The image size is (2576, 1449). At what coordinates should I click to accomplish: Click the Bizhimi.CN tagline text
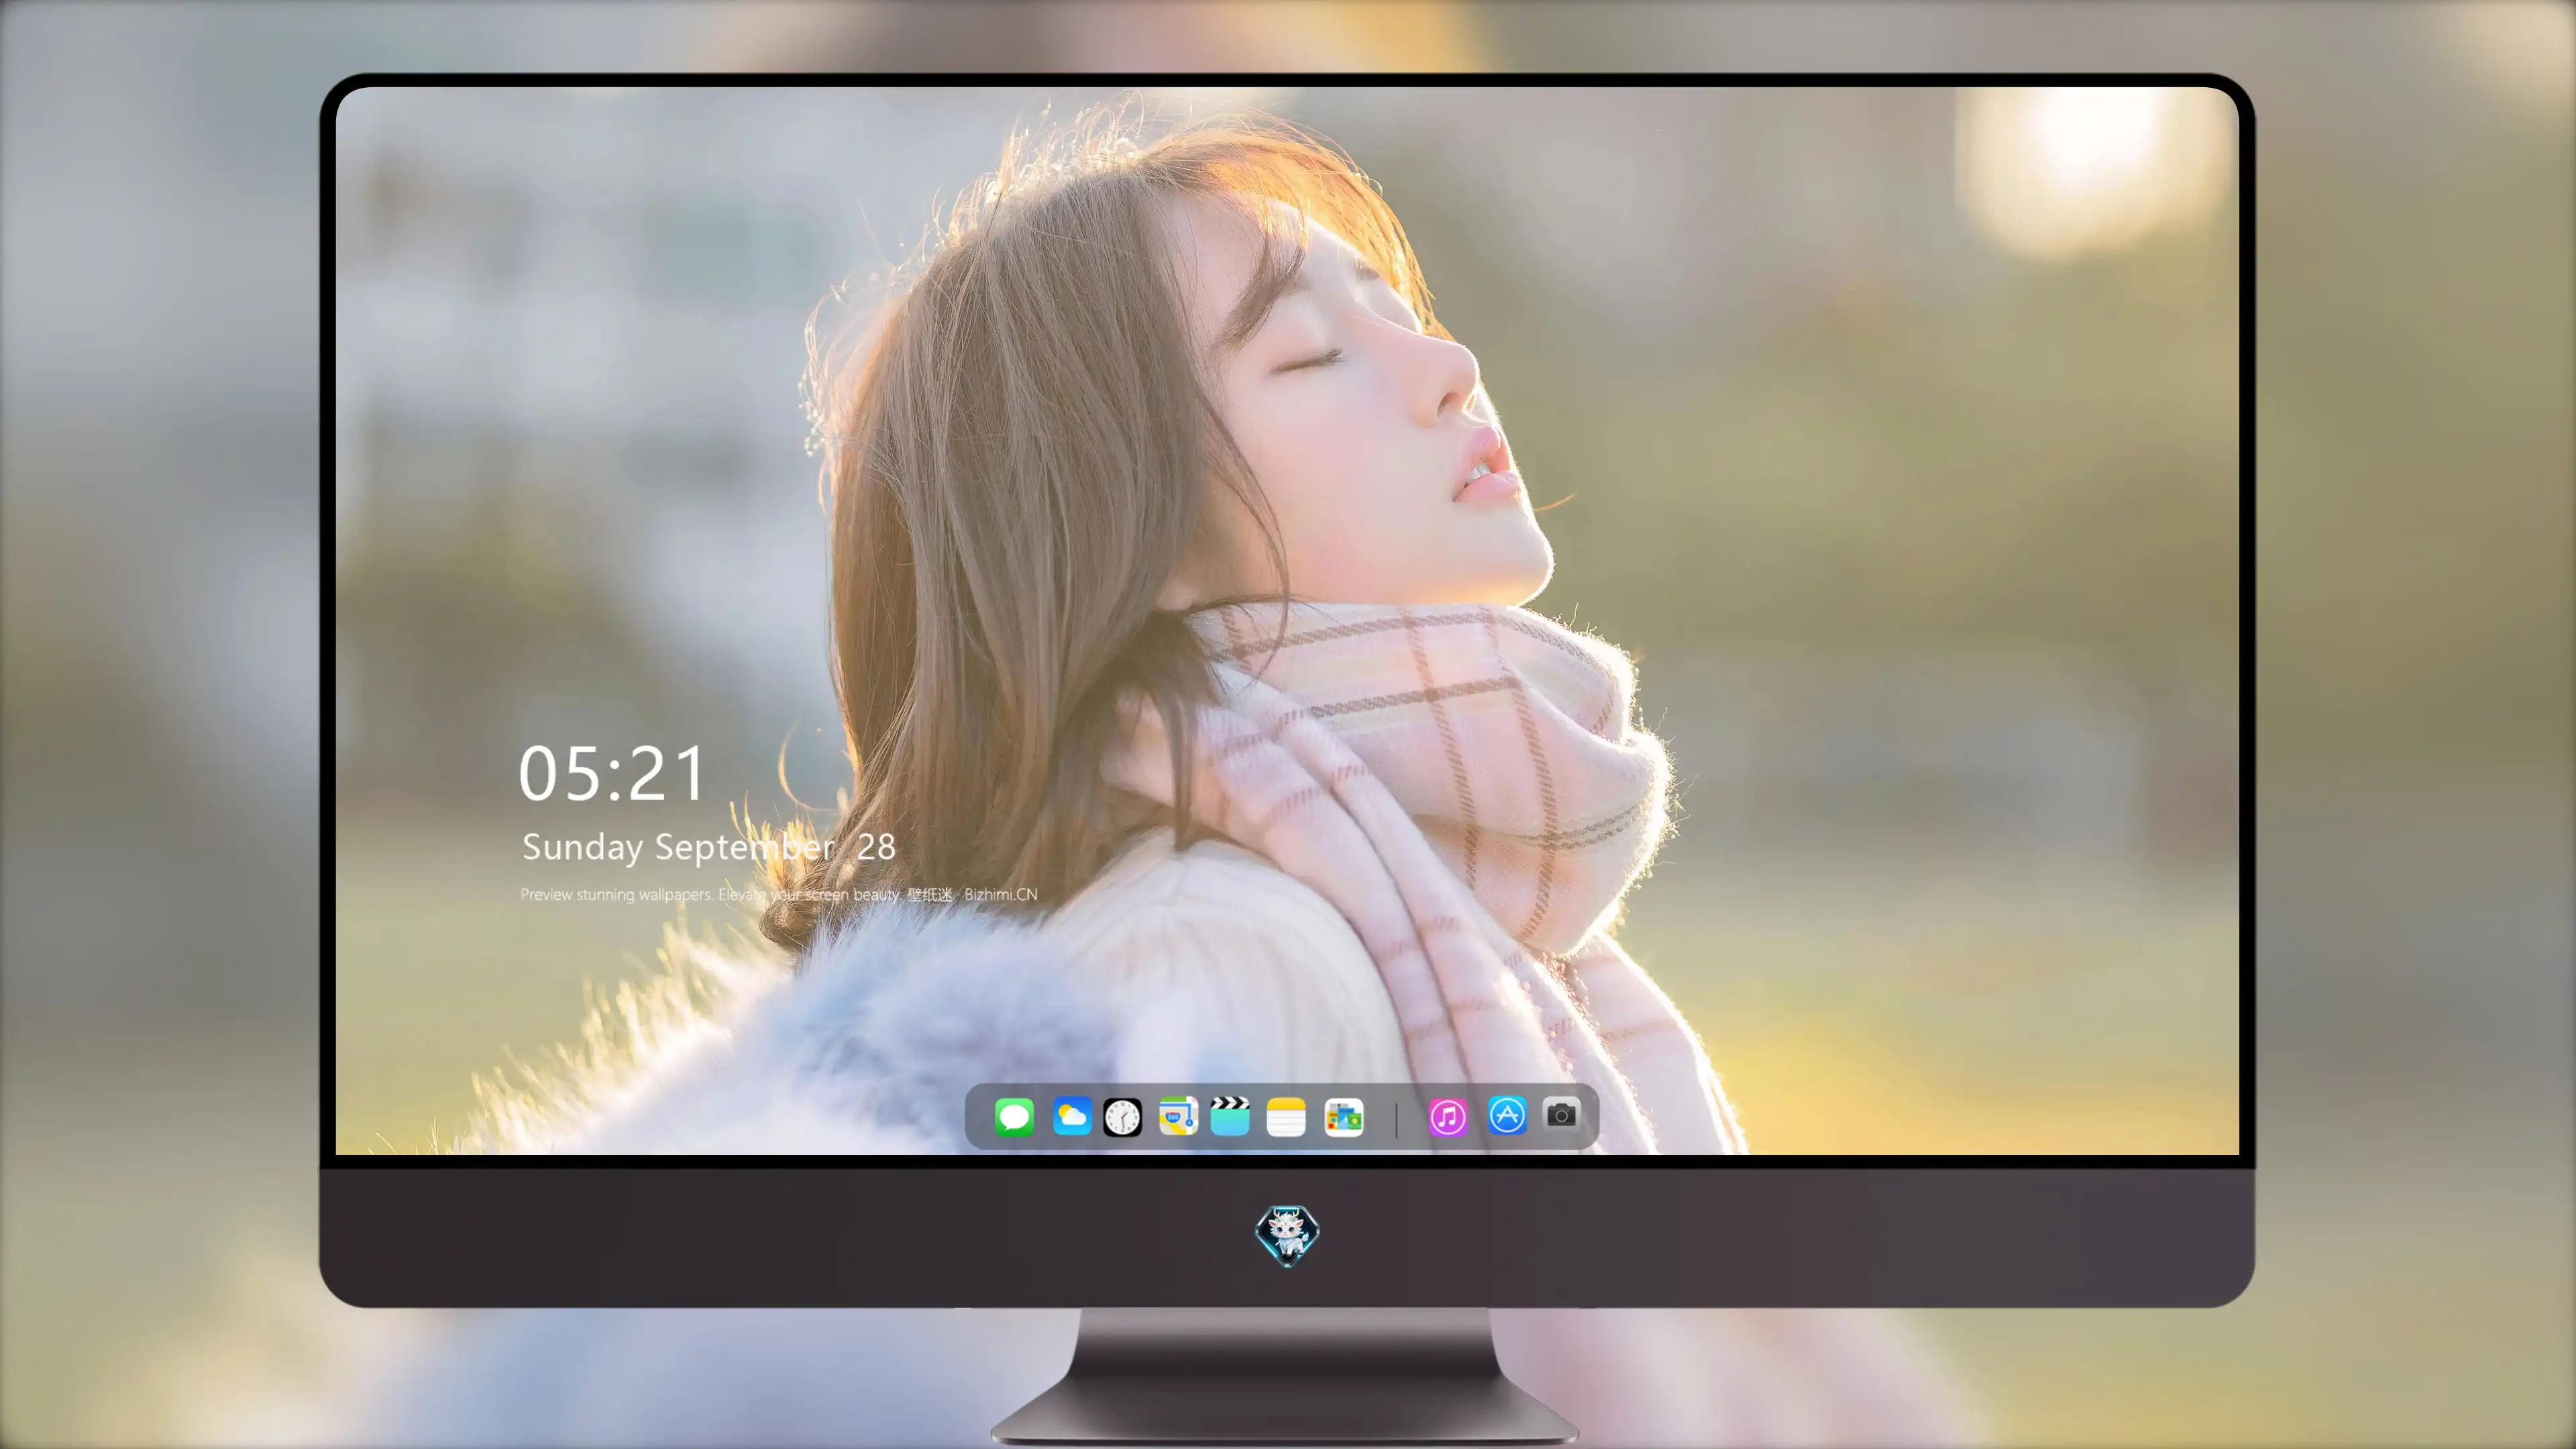pos(778,894)
